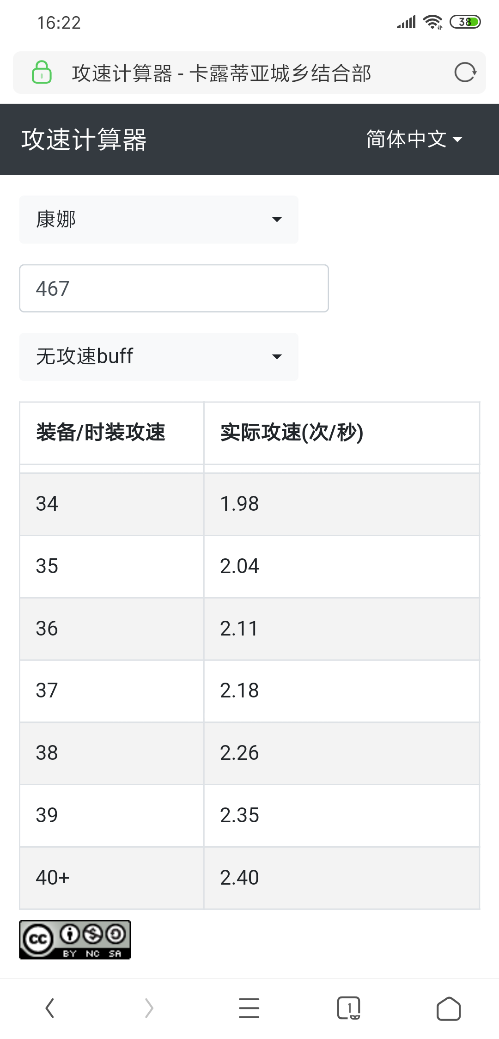
Task: Open the tabs switcher icon
Action: point(349,1008)
